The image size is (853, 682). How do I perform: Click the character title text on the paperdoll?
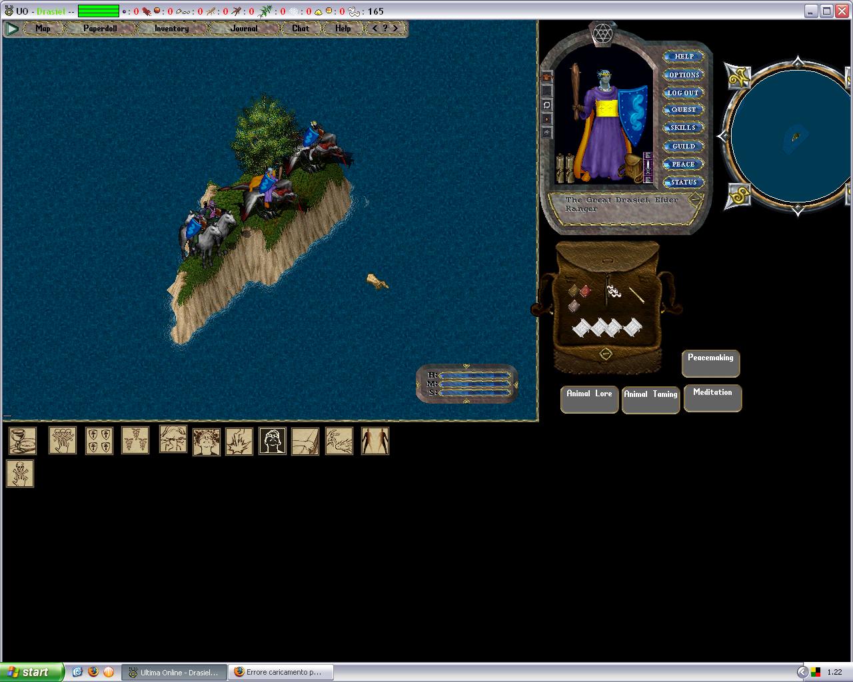click(621, 204)
